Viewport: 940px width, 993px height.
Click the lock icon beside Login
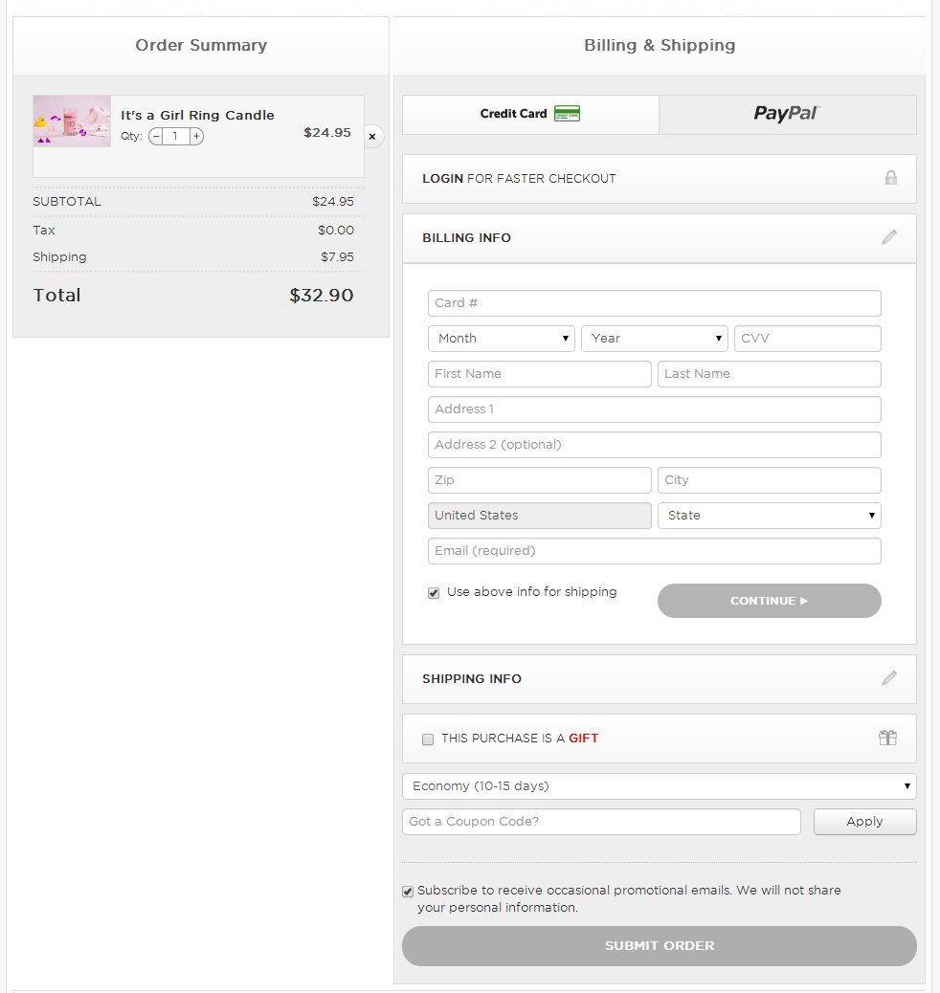(x=890, y=178)
